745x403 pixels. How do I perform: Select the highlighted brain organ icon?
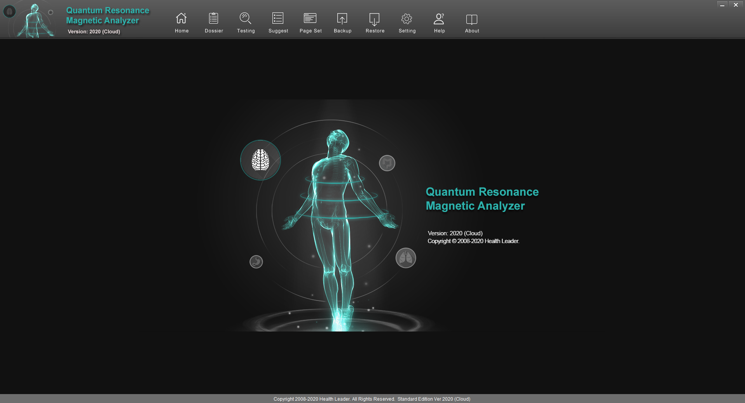point(260,160)
